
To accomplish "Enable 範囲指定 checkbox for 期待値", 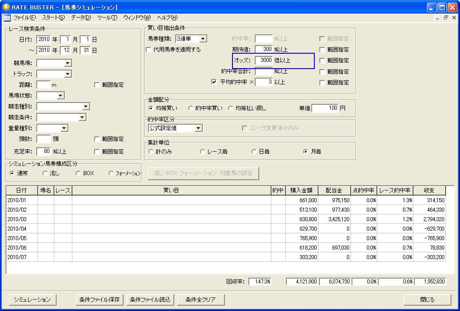I will [322, 50].
